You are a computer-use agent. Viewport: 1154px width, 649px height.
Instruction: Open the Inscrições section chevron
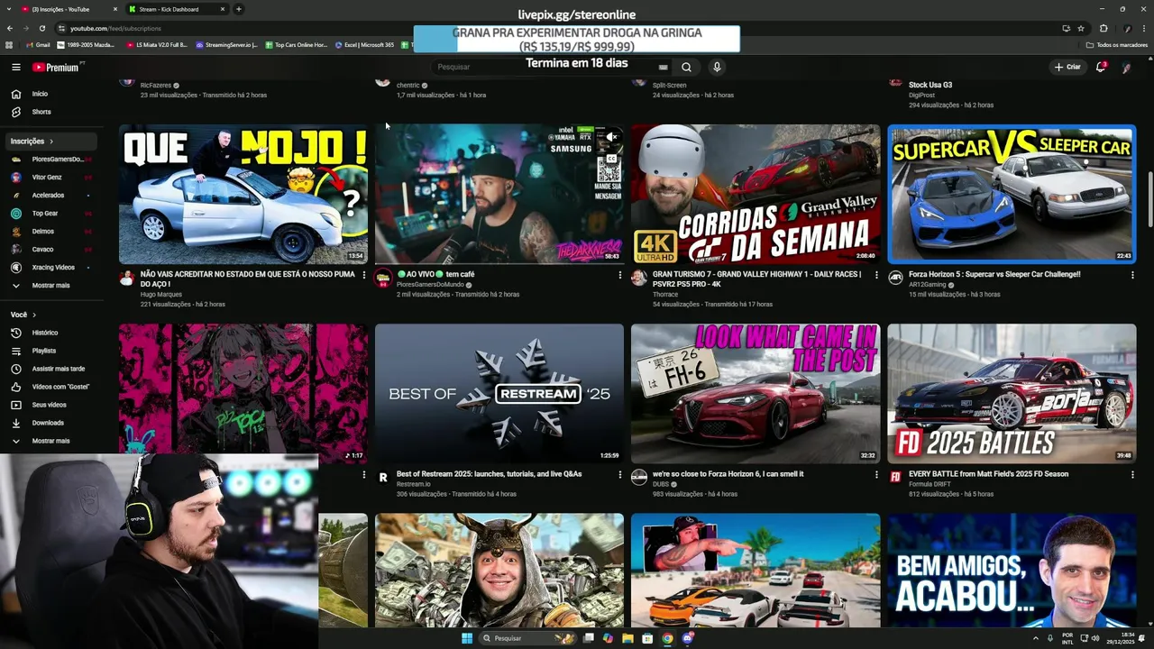pos(51,142)
